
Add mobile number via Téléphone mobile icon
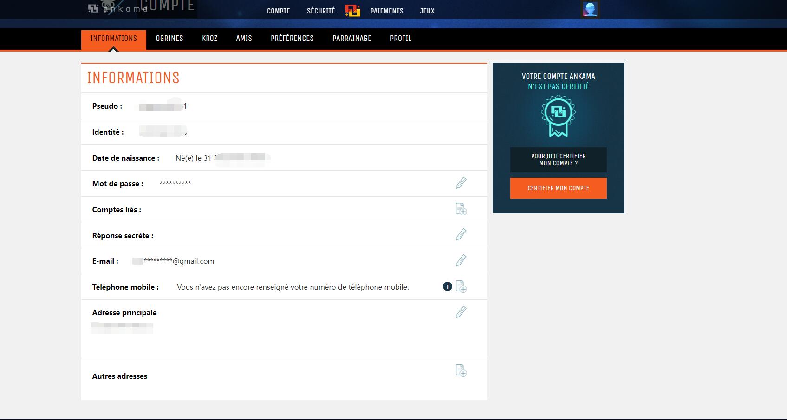[461, 286]
